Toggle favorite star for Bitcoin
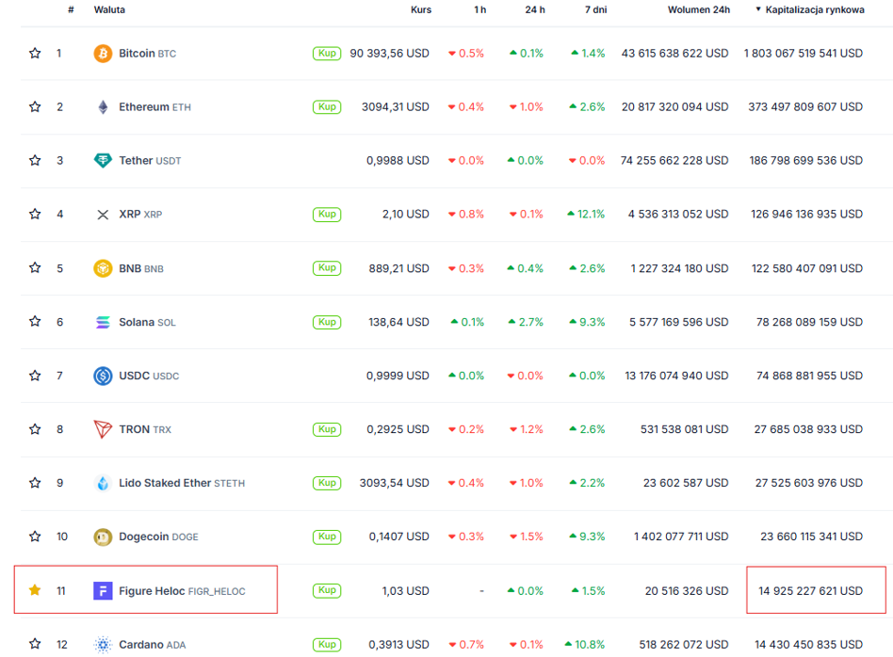Viewport: 893px width, 657px height. tap(35, 53)
